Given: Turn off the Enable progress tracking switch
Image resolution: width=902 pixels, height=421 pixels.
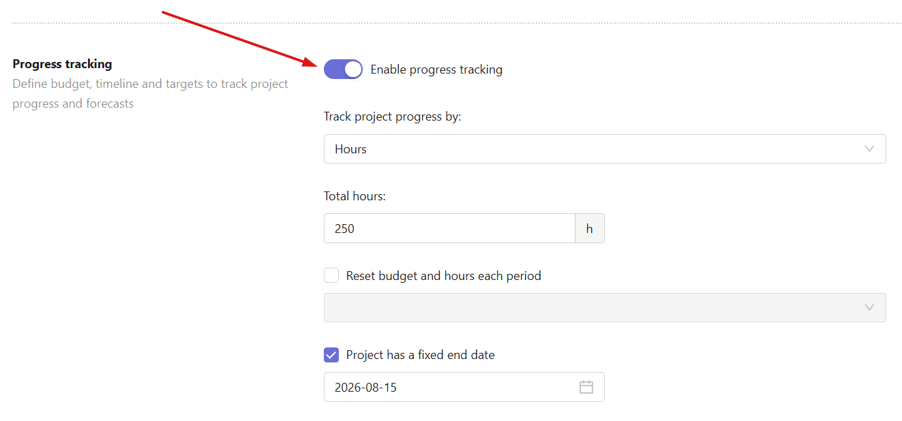Looking at the screenshot, I should click(343, 69).
